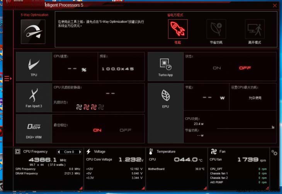This screenshot has width=282, height=194.
Task: Click the CPU speed percent readout
Action: tap(77, 69)
